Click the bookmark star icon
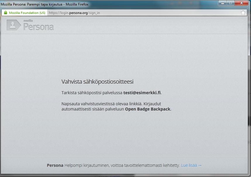This screenshot has height=177, width=251. (x=243, y=13)
